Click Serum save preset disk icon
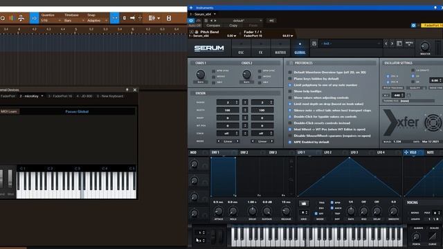This screenshot has height=249, width=443. coord(314,44)
